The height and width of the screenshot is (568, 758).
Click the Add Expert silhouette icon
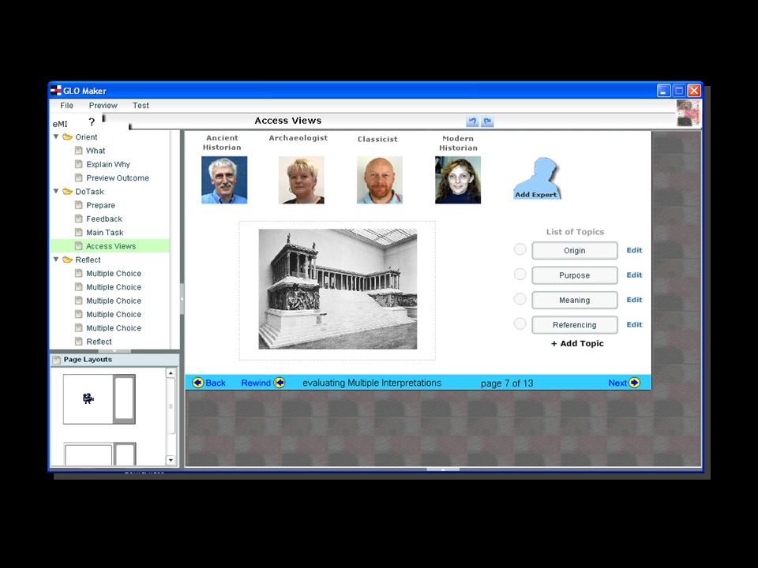537,178
